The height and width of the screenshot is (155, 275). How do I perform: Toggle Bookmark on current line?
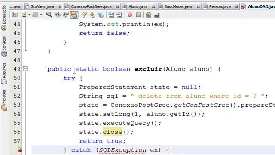tap(101, 15)
